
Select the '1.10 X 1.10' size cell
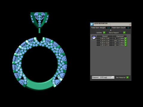(105, 41)
